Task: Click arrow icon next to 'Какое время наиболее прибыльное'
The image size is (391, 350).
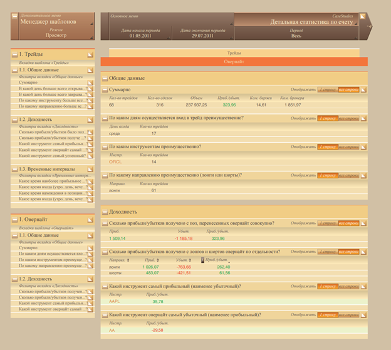Action: click(90, 182)
